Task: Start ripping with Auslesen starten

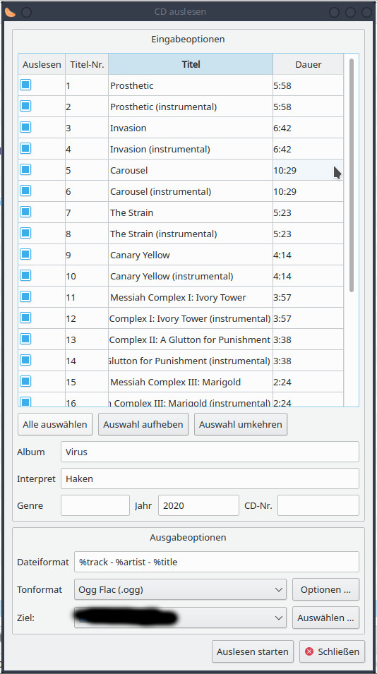Action: point(253,651)
